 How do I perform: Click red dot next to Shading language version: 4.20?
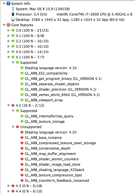point(22,132)
